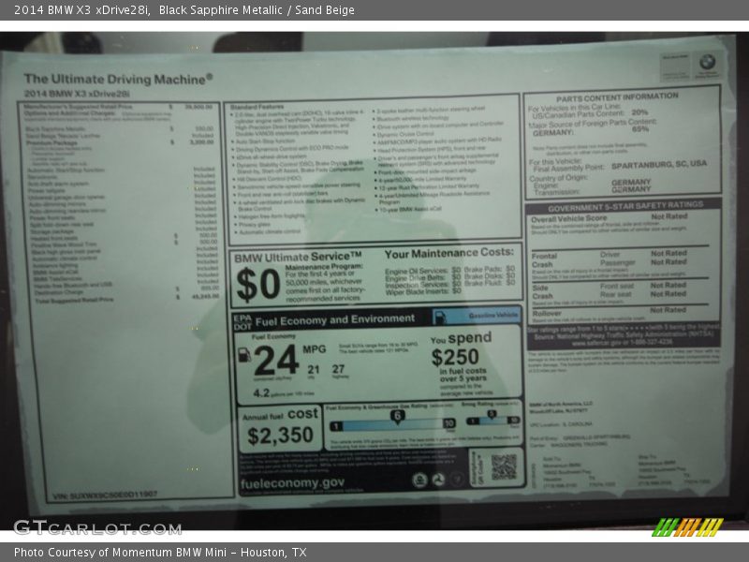Click the fuel economy rating marker 6
The image size is (749, 562).
(397, 417)
